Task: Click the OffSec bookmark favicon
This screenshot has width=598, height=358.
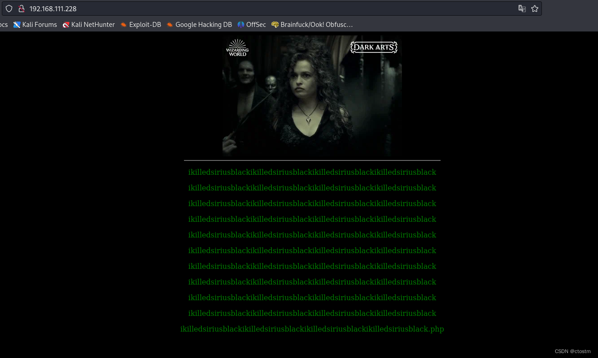Action: pyautogui.click(x=241, y=25)
